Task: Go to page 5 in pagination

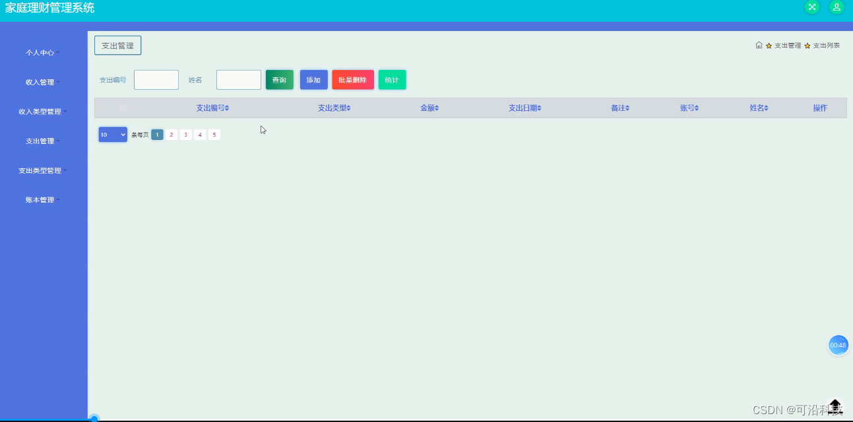Action: (214, 135)
